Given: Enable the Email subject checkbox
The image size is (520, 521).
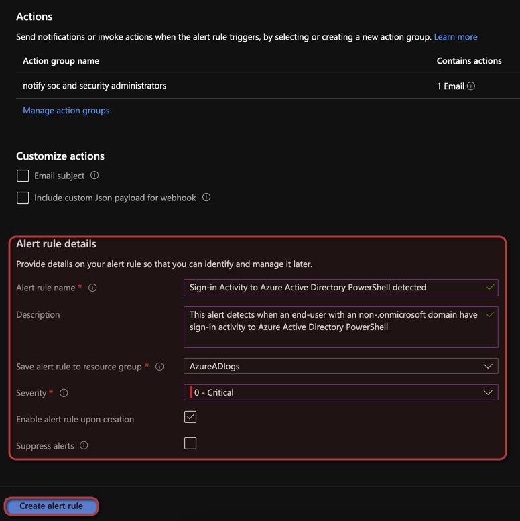Looking at the screenshot, I should pyautogui.click(x=23, y=176).
